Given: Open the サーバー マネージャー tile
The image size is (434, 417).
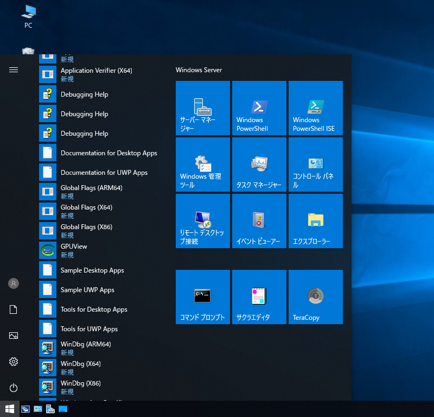Looking at the screenshot, I should click(202, 108).
